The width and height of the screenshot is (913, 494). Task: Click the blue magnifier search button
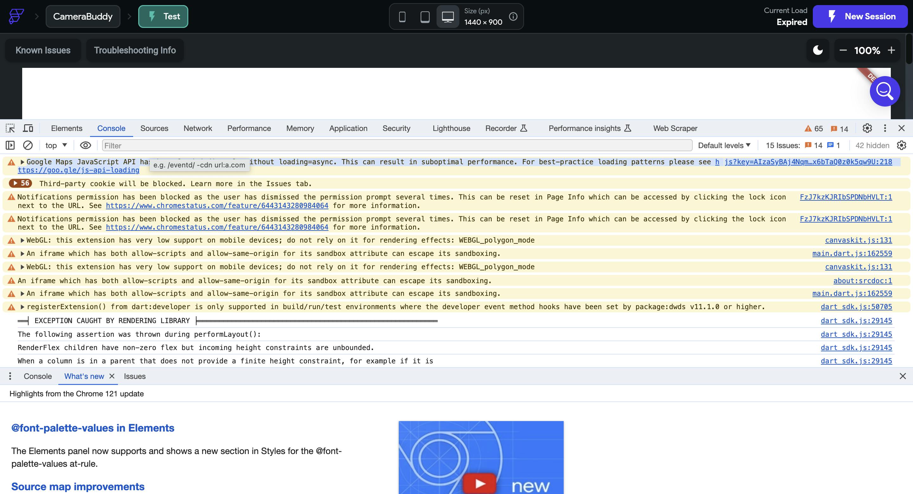(885, 91)
